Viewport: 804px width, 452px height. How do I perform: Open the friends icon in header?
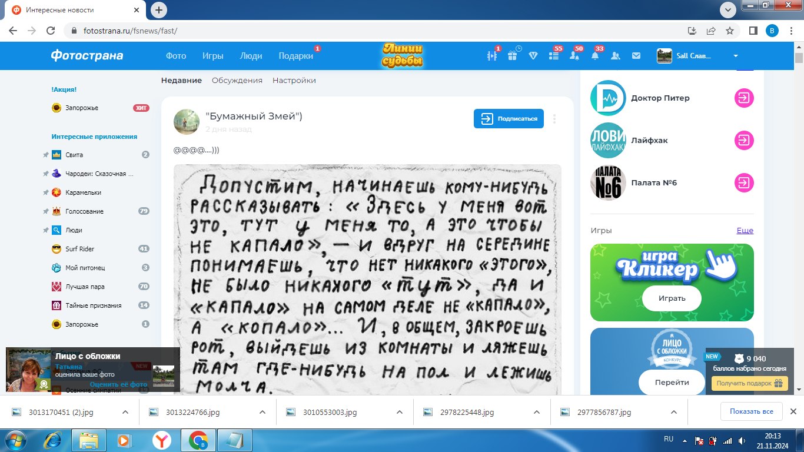[x=616, y=55]
